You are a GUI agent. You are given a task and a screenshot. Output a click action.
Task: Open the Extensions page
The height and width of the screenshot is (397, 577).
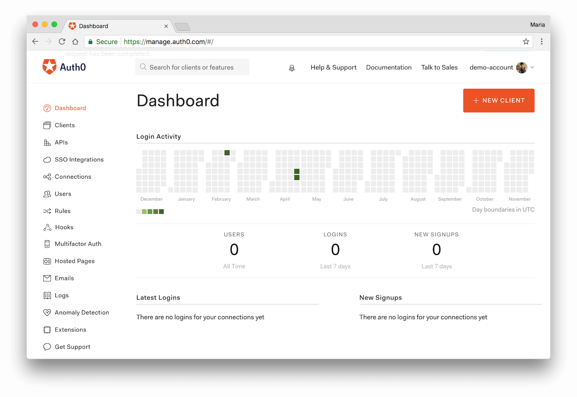[70, 330]
